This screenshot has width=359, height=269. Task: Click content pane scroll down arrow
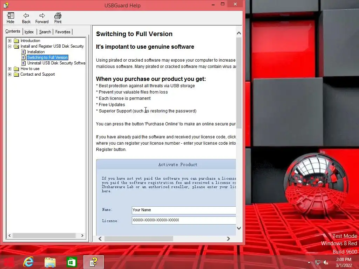[239, 228]
